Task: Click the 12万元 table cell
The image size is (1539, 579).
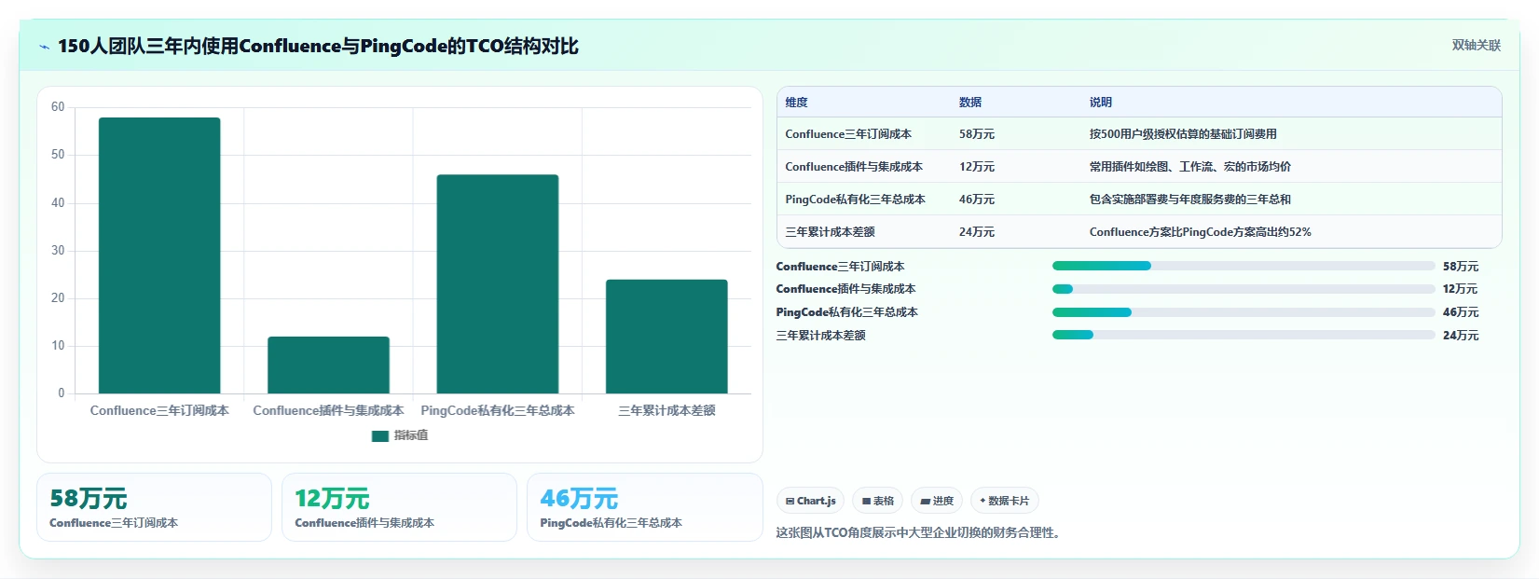Action: pos(977,167)
